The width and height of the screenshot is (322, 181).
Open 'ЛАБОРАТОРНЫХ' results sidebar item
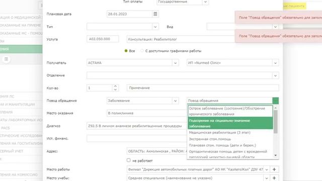pos(21,120)
